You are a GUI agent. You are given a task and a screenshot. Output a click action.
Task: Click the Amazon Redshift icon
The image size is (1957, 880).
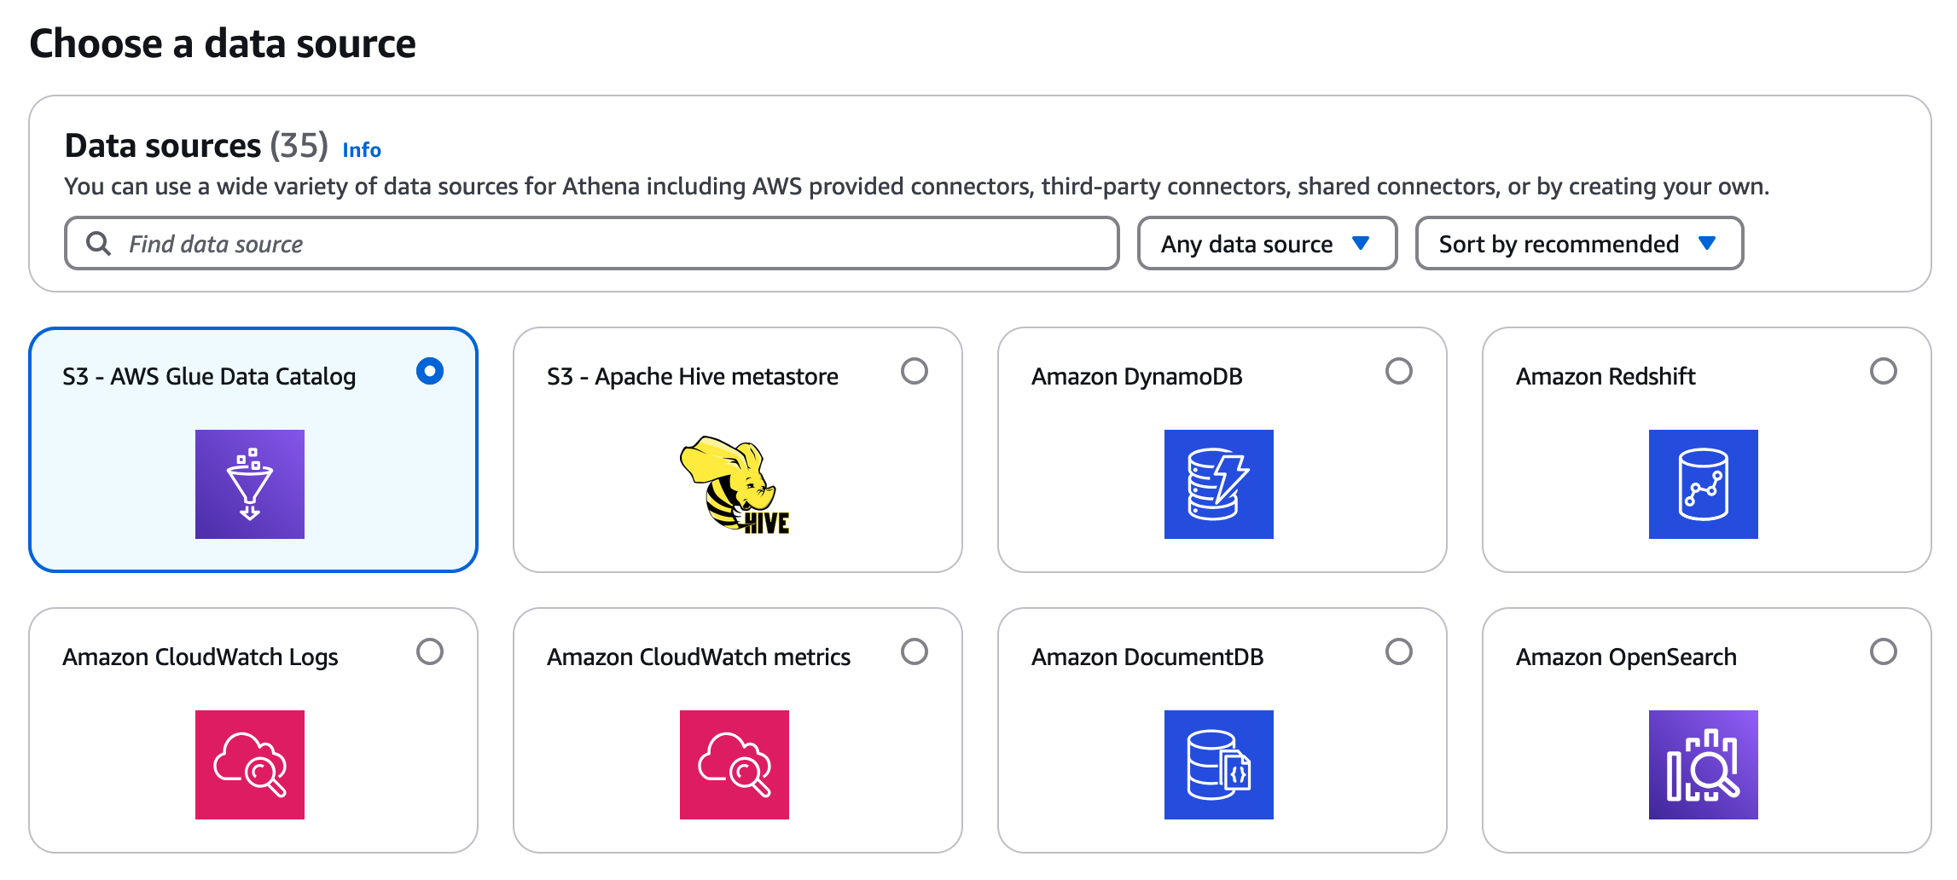pyautogui.click(x=1704, y=484)
